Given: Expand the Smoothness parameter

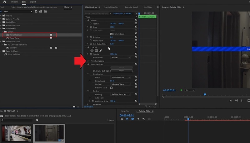Looking at the screenshot, I should click(x=90, y=81).
